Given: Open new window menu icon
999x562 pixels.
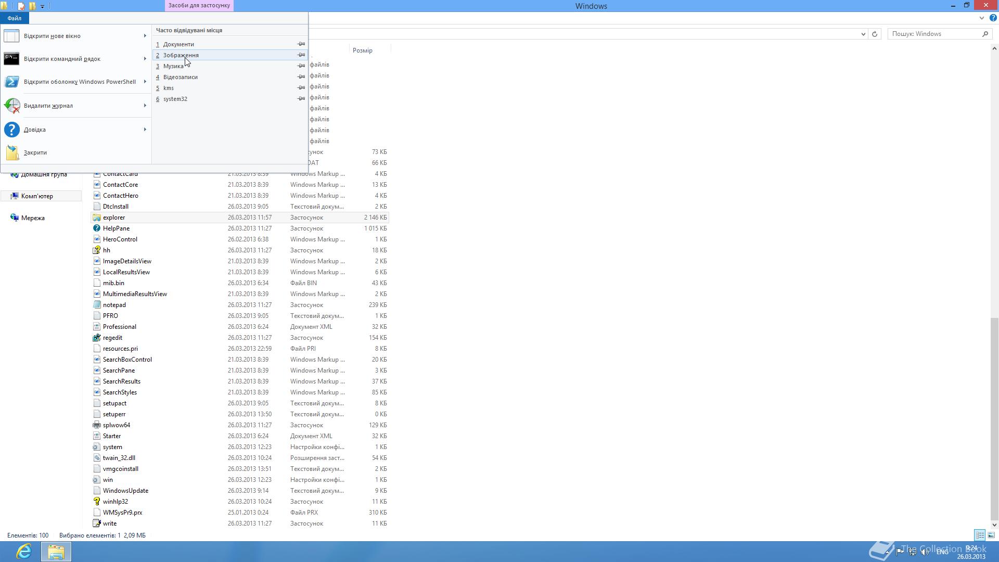Looking at the screenshot, I should coord(11,36).
